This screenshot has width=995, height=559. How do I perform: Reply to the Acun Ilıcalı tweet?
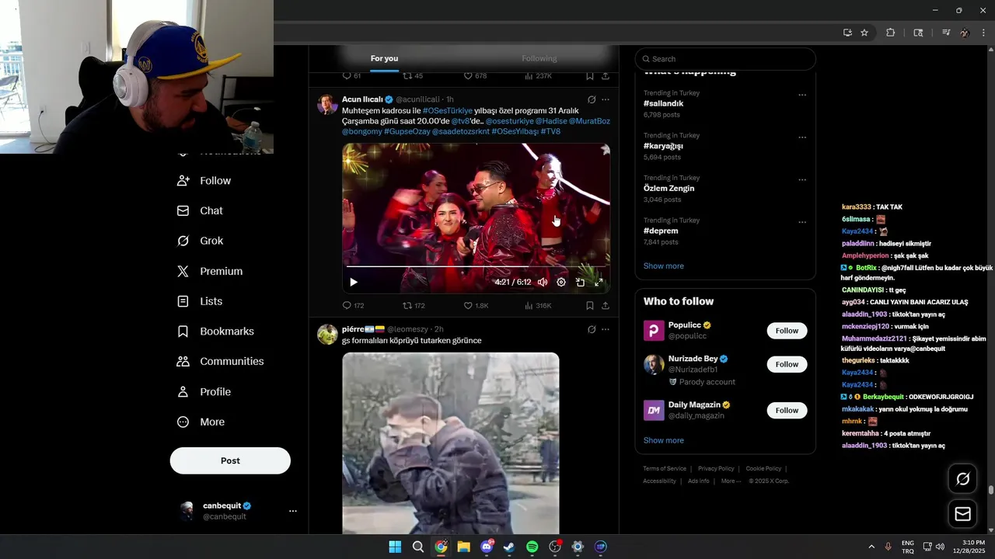(x=354, y=306)
